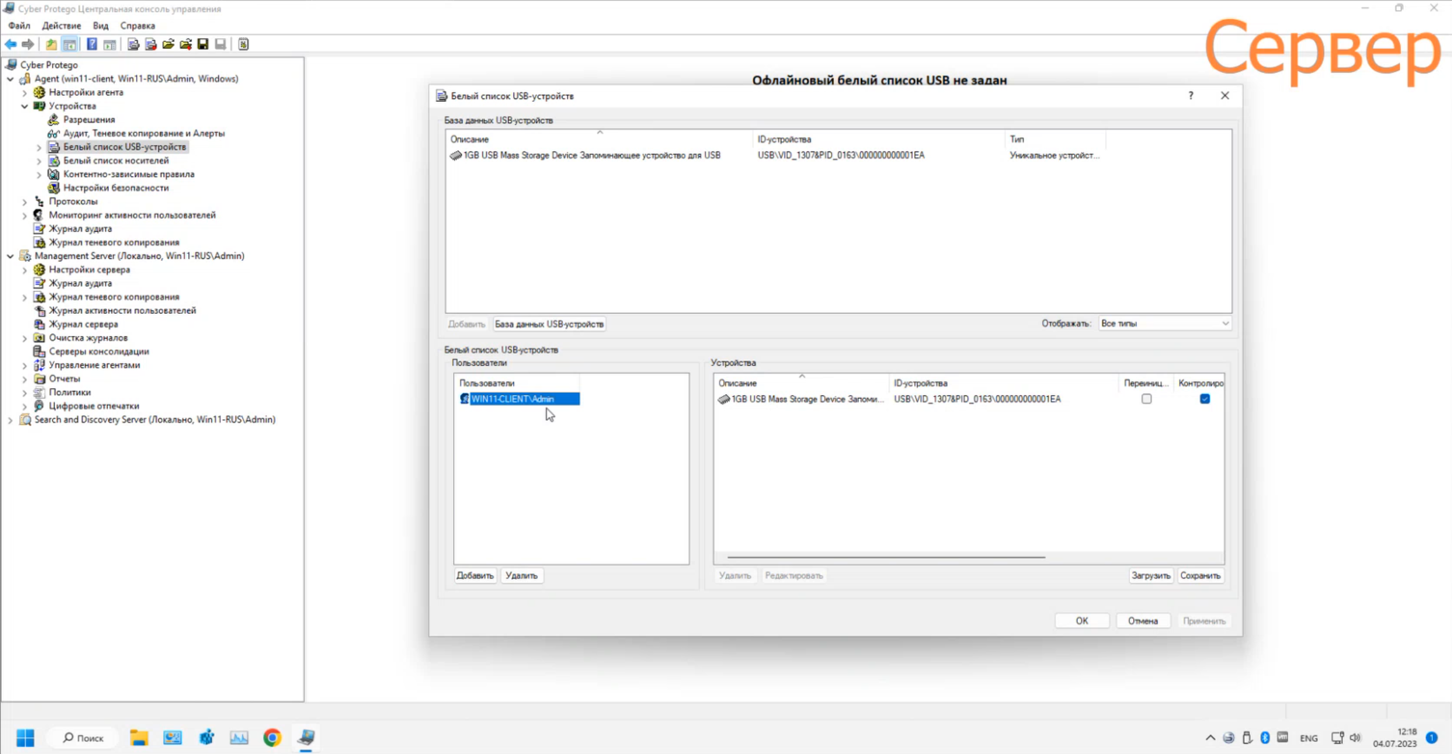
Task: Click the back arrow toolbar icon
Action: click(x=10, y=44)
